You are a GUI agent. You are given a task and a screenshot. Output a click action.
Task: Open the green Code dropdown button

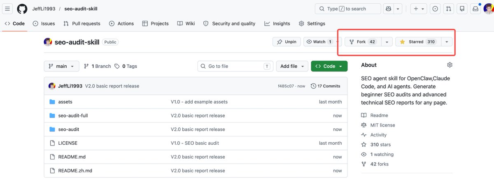(x=329, y=66)
